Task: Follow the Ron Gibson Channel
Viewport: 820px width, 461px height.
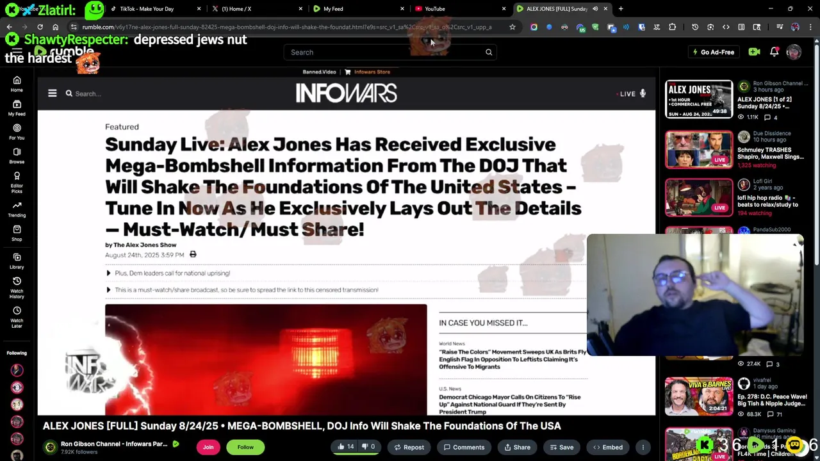Action: click(x=245, y=448)
